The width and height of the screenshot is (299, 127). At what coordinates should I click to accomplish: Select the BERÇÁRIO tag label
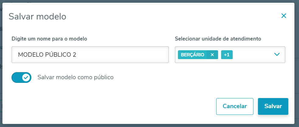192,55
